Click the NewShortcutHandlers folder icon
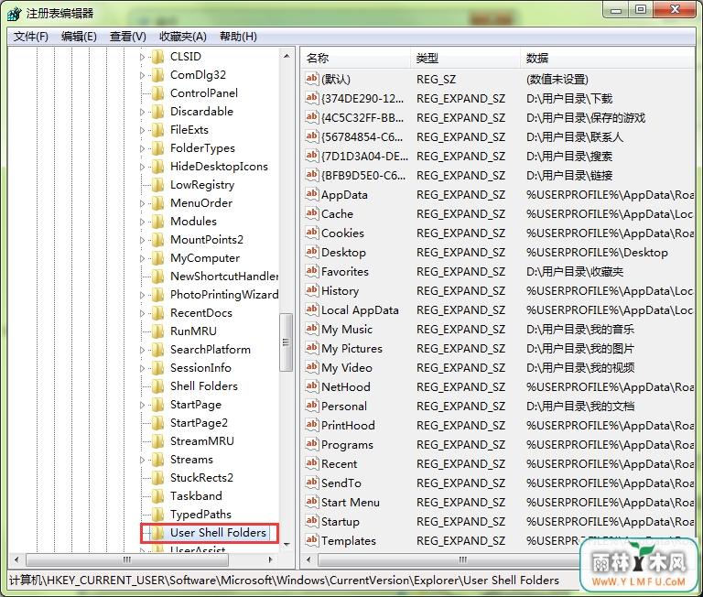The image size is (703, 597). 157,277
